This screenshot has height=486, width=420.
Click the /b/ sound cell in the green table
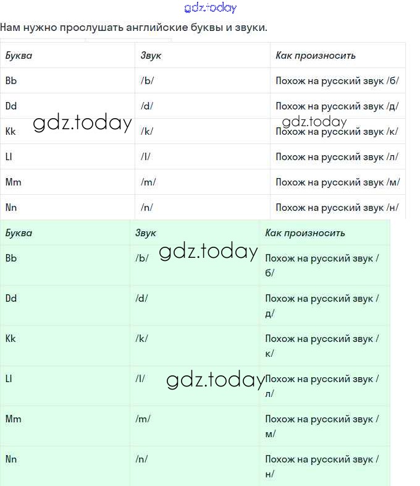pyautogui.click(x=142, y=258)
